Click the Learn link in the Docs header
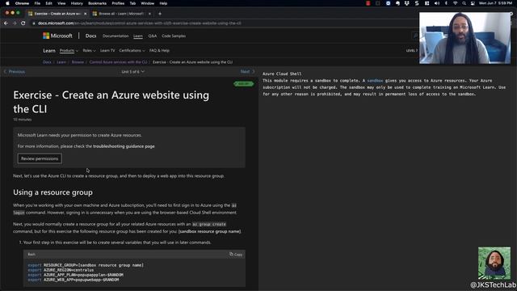This screenshot has height=291, width=517. 138,36
